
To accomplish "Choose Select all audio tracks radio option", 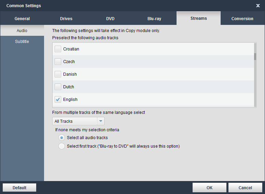I will (61, 138).
